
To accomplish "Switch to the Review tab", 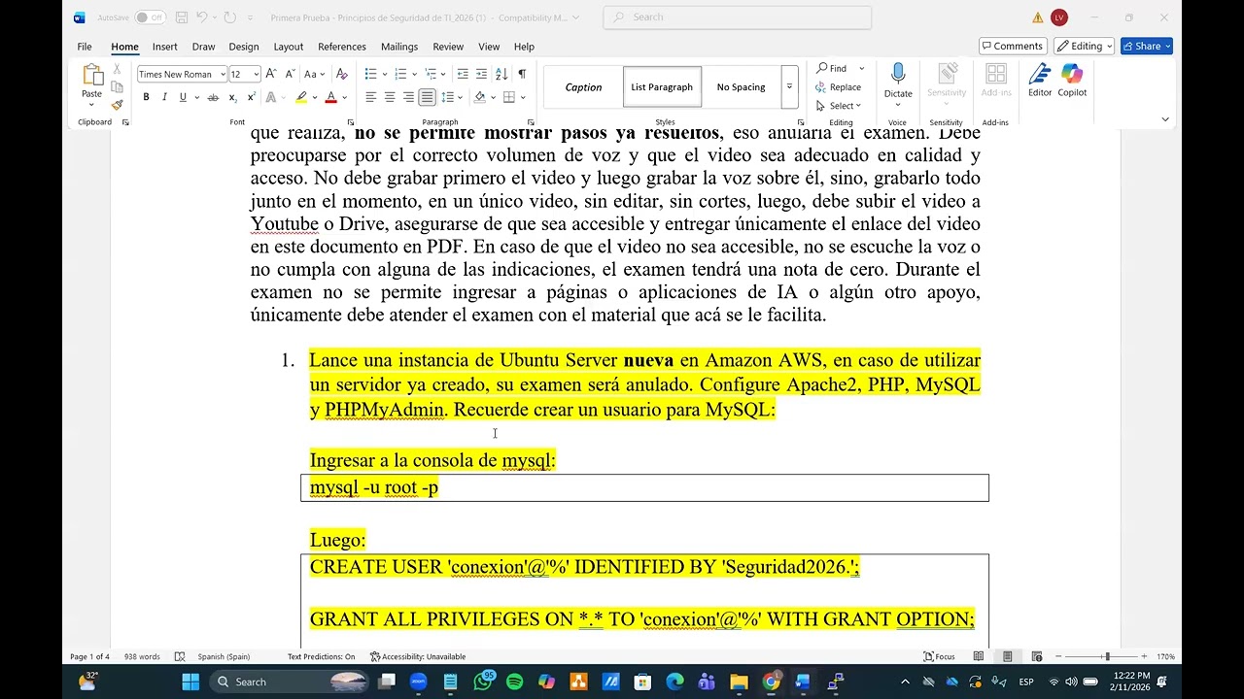I will tap(448, 47).
